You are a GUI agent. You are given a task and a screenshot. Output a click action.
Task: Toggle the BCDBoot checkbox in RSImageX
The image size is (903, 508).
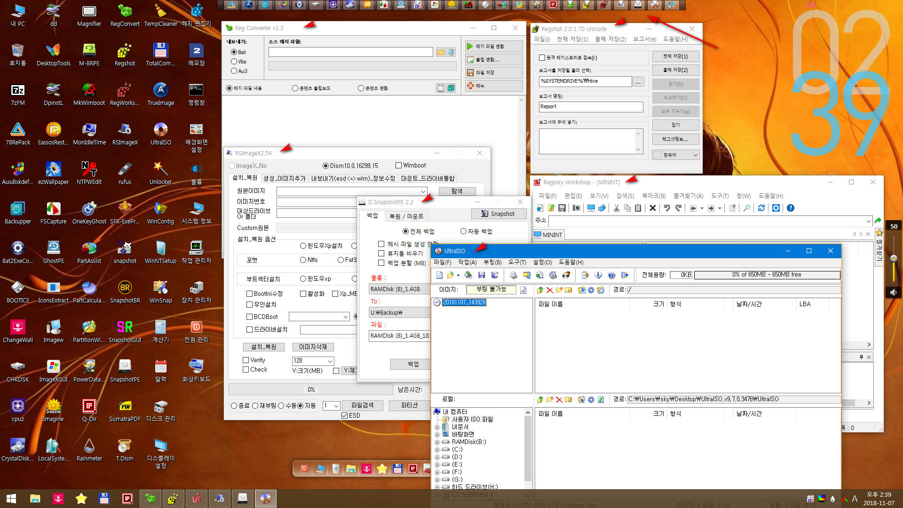250,317
